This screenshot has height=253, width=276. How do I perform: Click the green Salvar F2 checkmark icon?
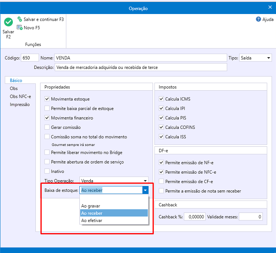click(x=8, y=22)
